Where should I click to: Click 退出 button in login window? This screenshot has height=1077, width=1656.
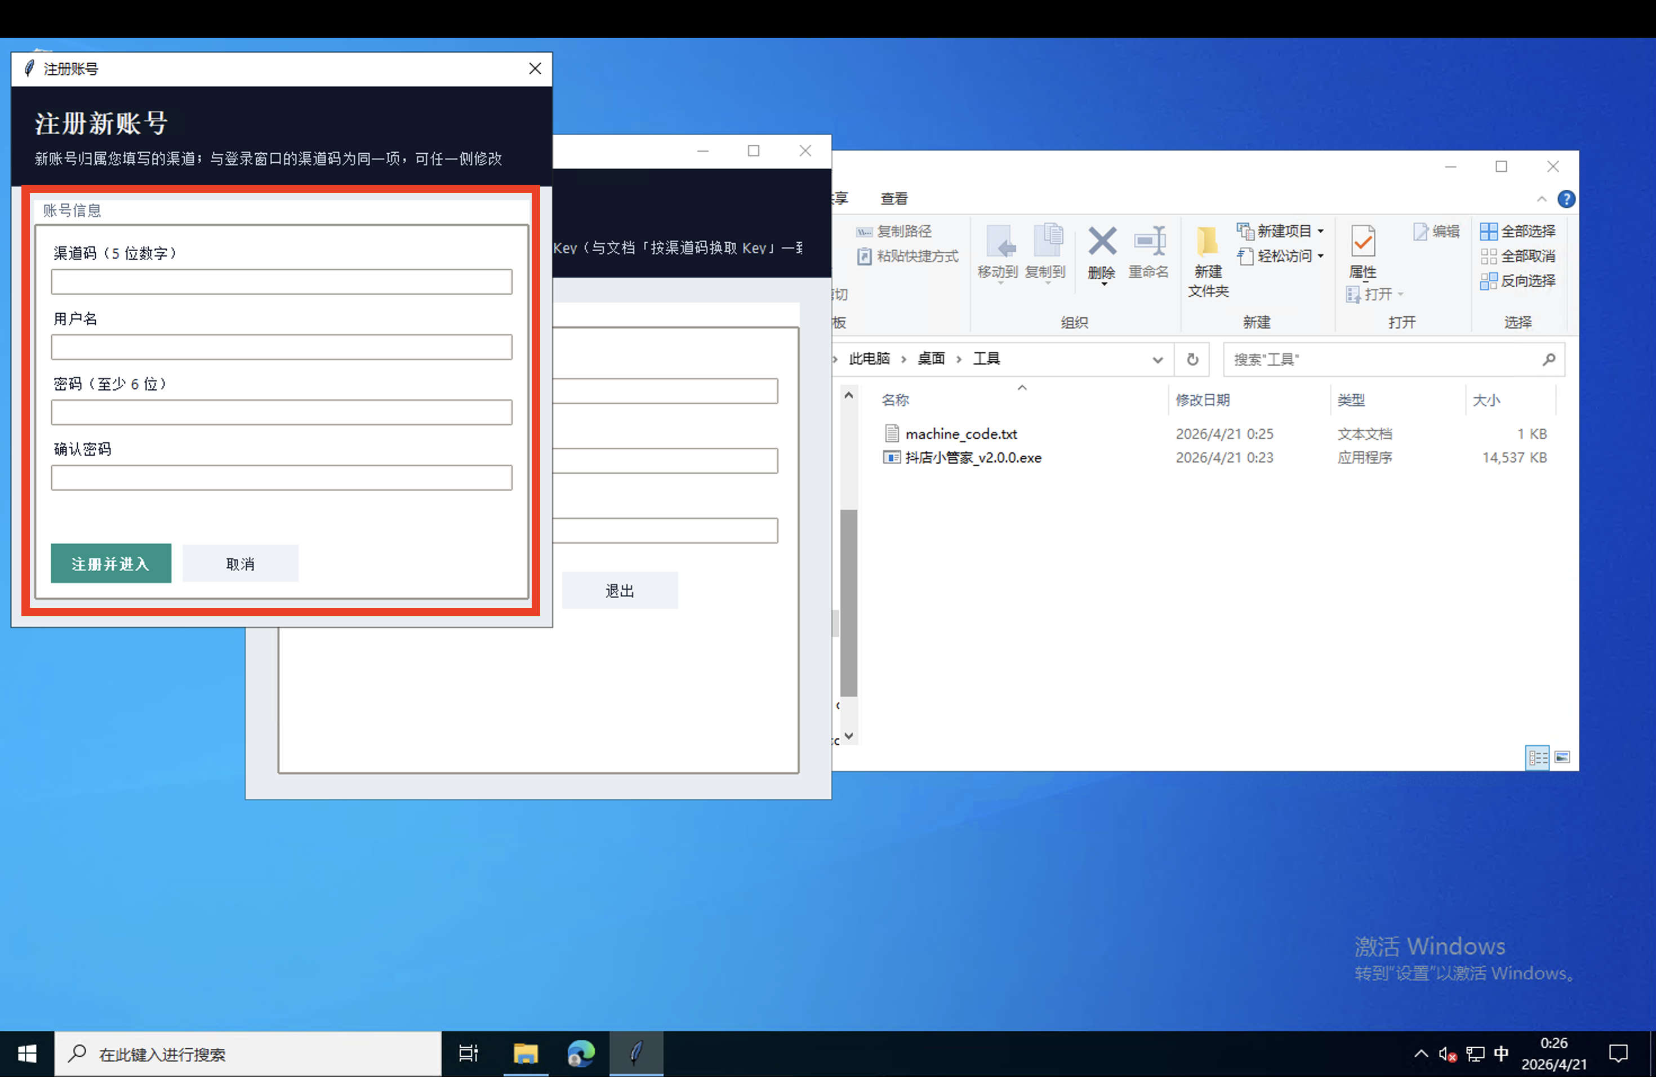click(619, 591)
